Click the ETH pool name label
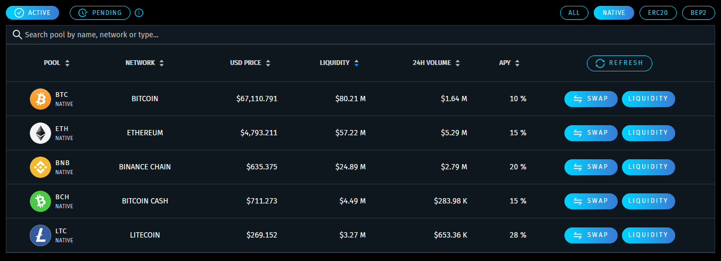 62,129
